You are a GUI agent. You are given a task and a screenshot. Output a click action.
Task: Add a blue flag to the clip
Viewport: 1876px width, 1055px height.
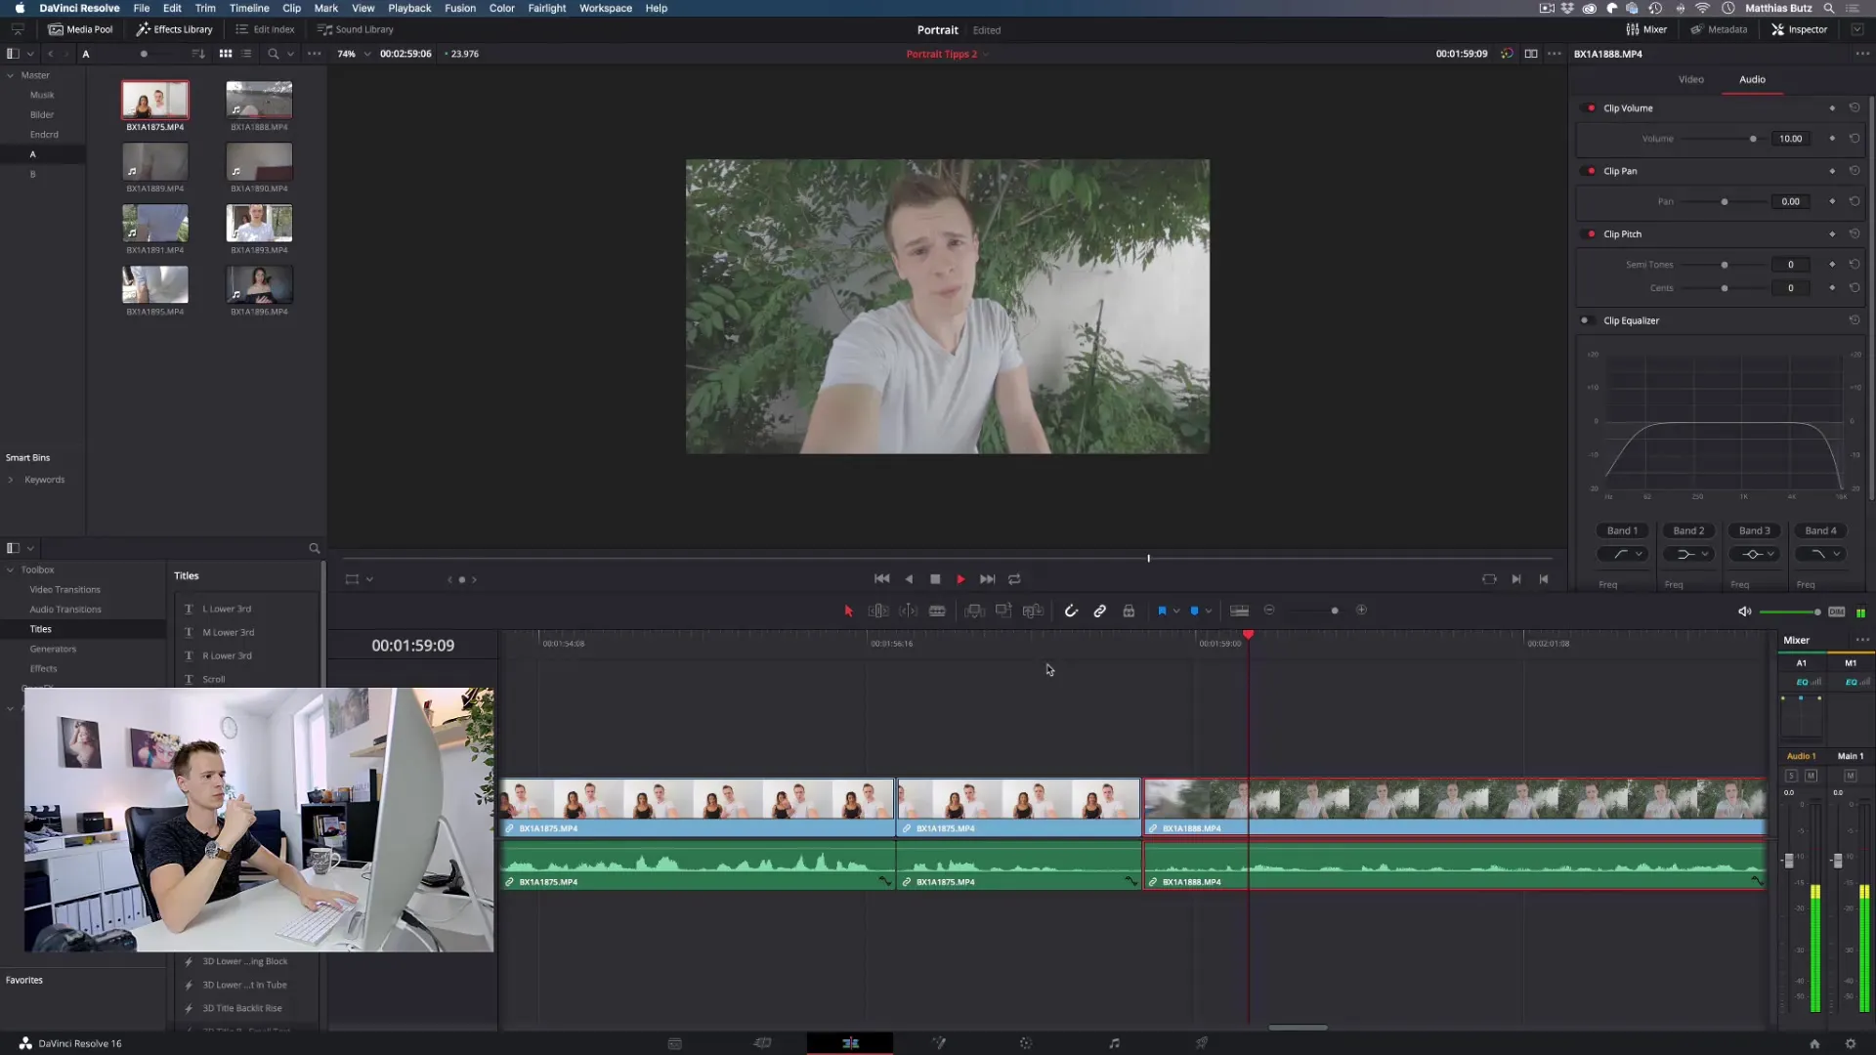(x=1162, y=611)
